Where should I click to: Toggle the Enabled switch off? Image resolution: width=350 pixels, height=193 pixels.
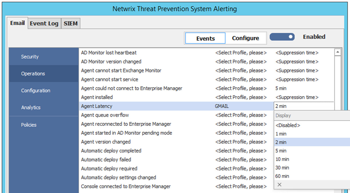click(282, 37)
